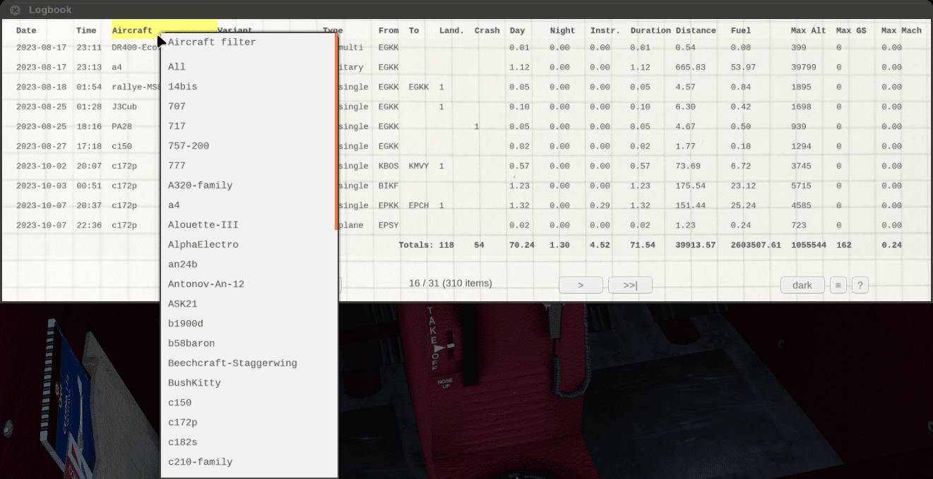Close the Logbook window

click(x=15, y=10)
